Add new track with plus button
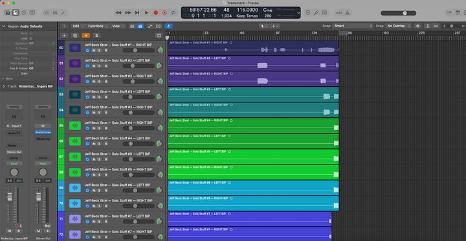466x241 pixels. point(64,36)
